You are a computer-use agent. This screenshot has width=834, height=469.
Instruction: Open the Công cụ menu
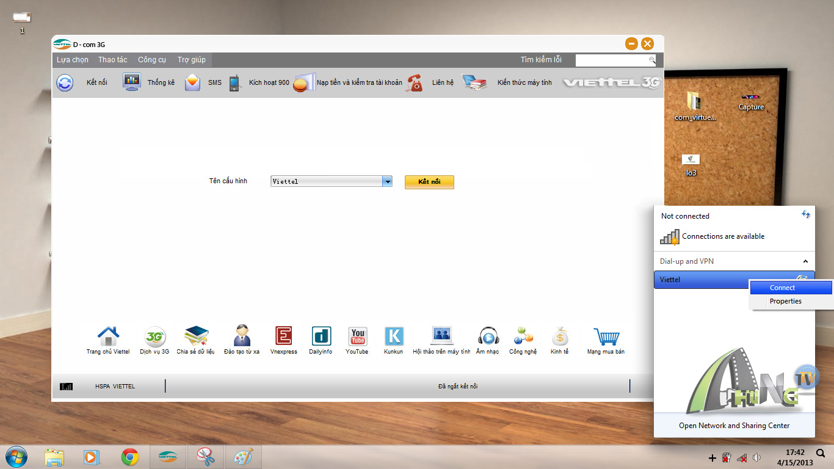tap(152, 60)
